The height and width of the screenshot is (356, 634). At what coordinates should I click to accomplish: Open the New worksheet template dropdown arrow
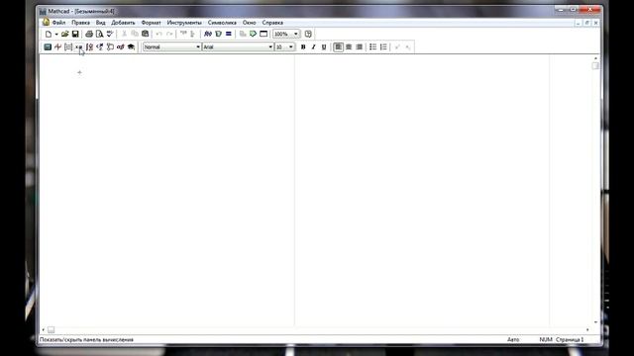click(56, 34)
